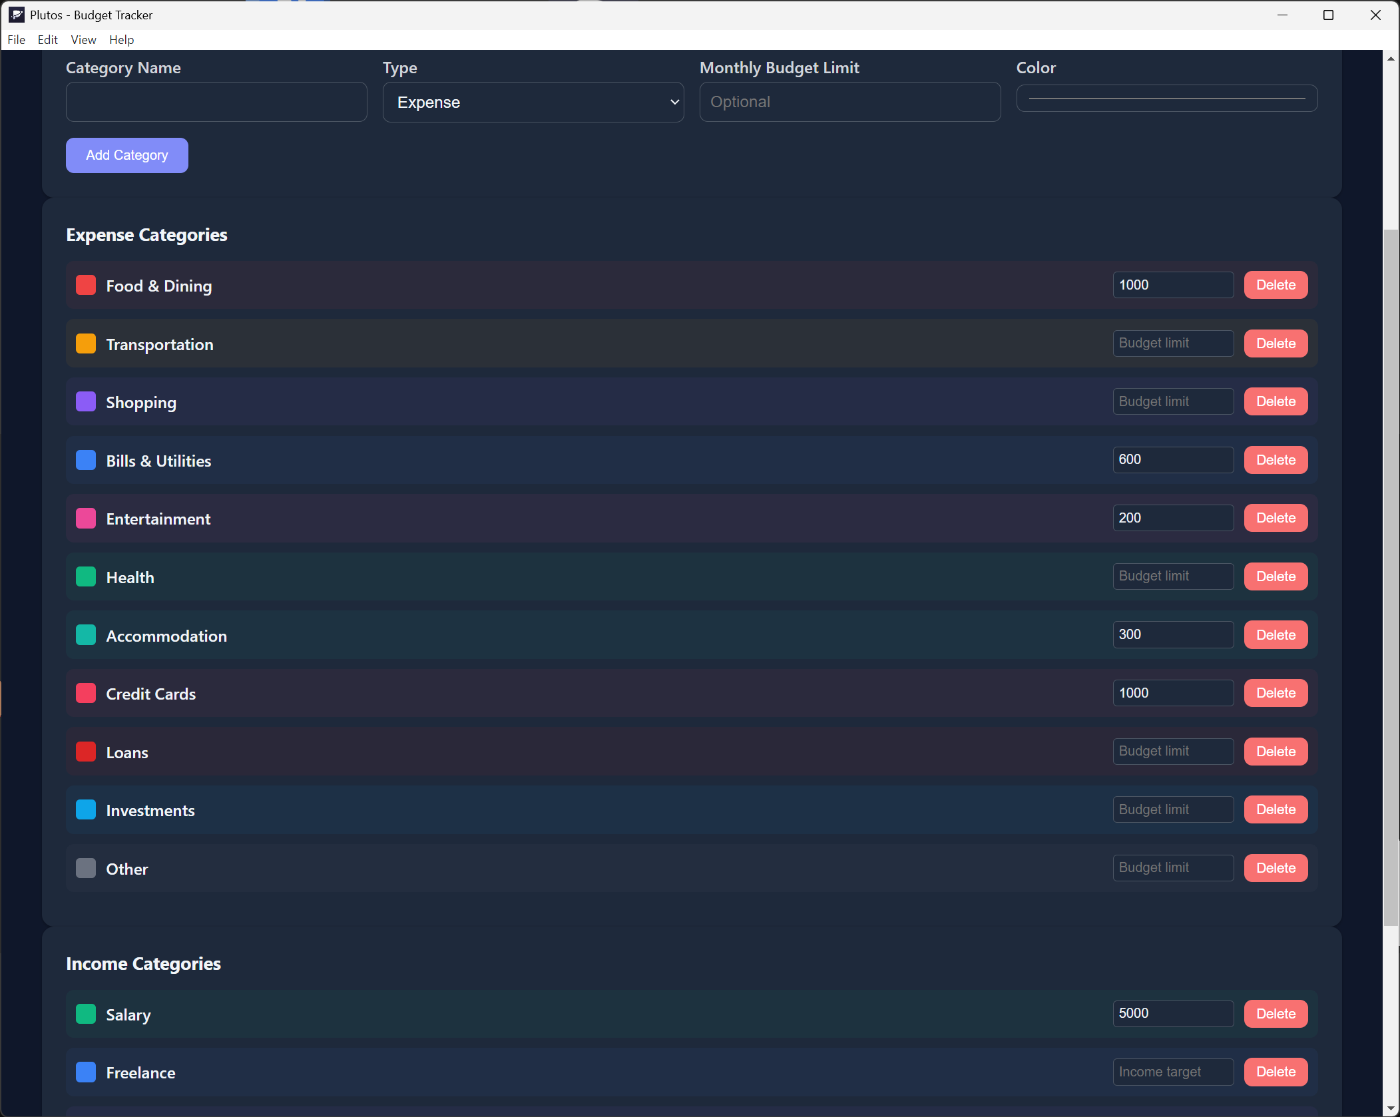The height and width of the screenshot is (1117, 1400).
Task: Click the Freelance Income target field
Action: click(1172, 1072)
